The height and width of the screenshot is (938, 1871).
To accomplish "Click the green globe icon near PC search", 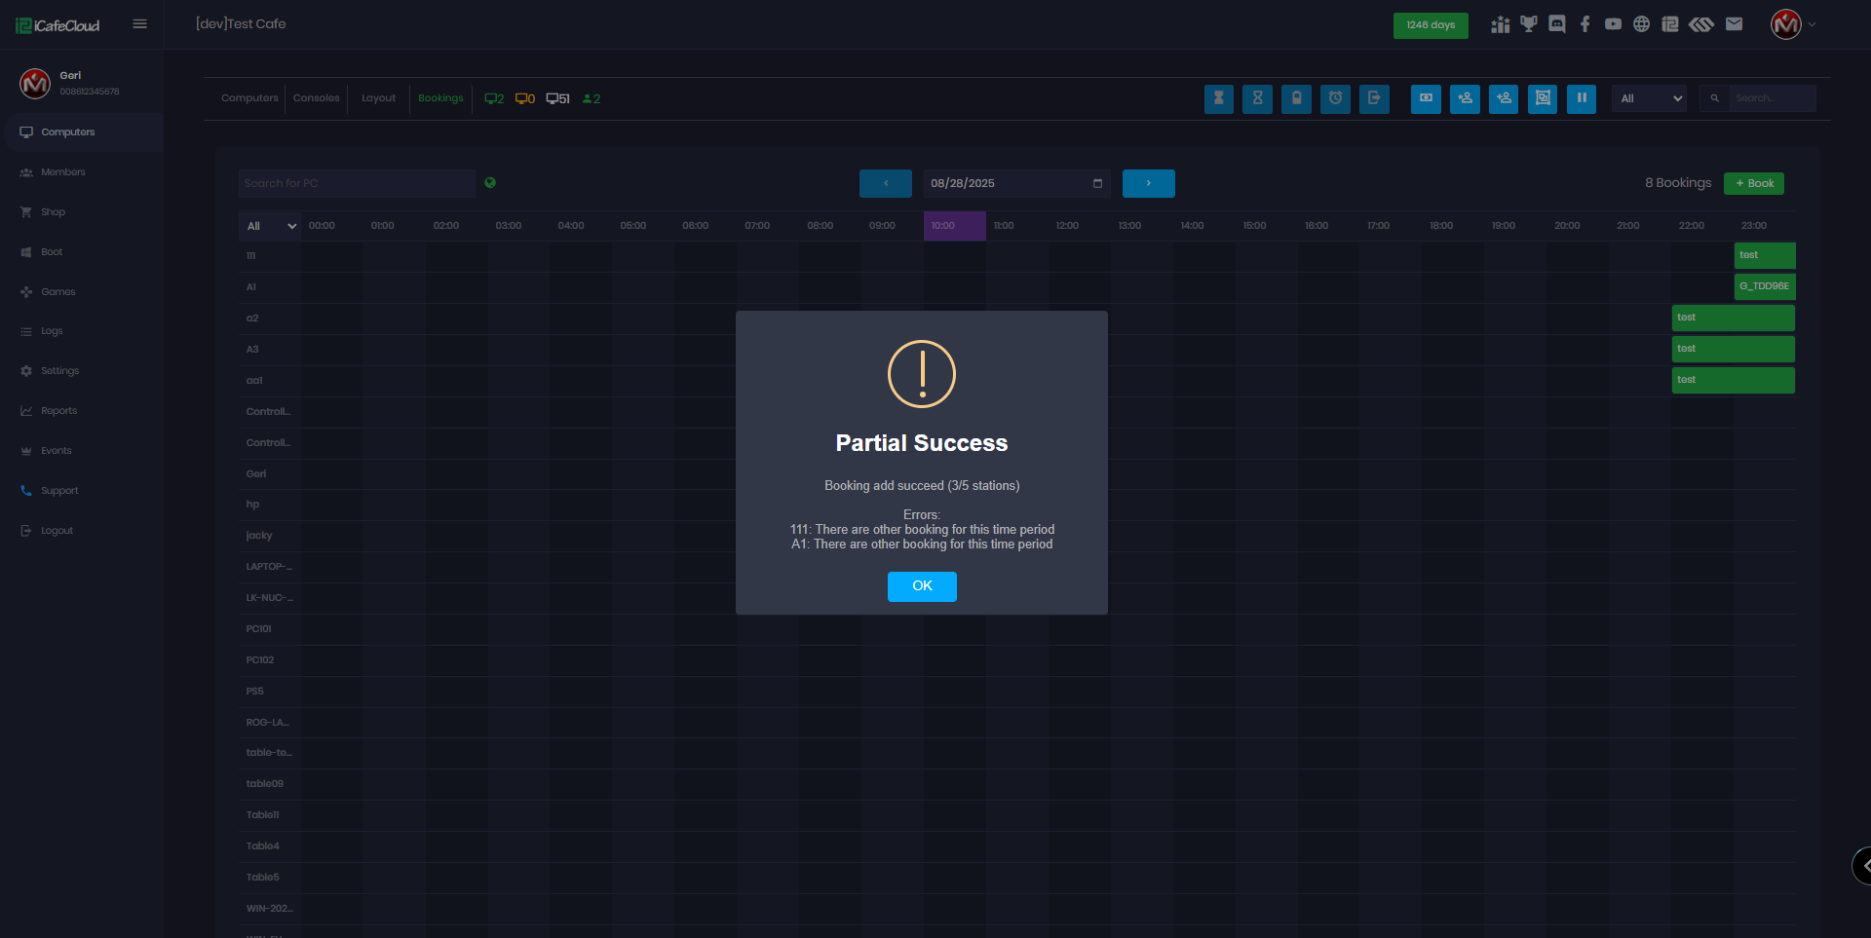I will tap(490, 182).
